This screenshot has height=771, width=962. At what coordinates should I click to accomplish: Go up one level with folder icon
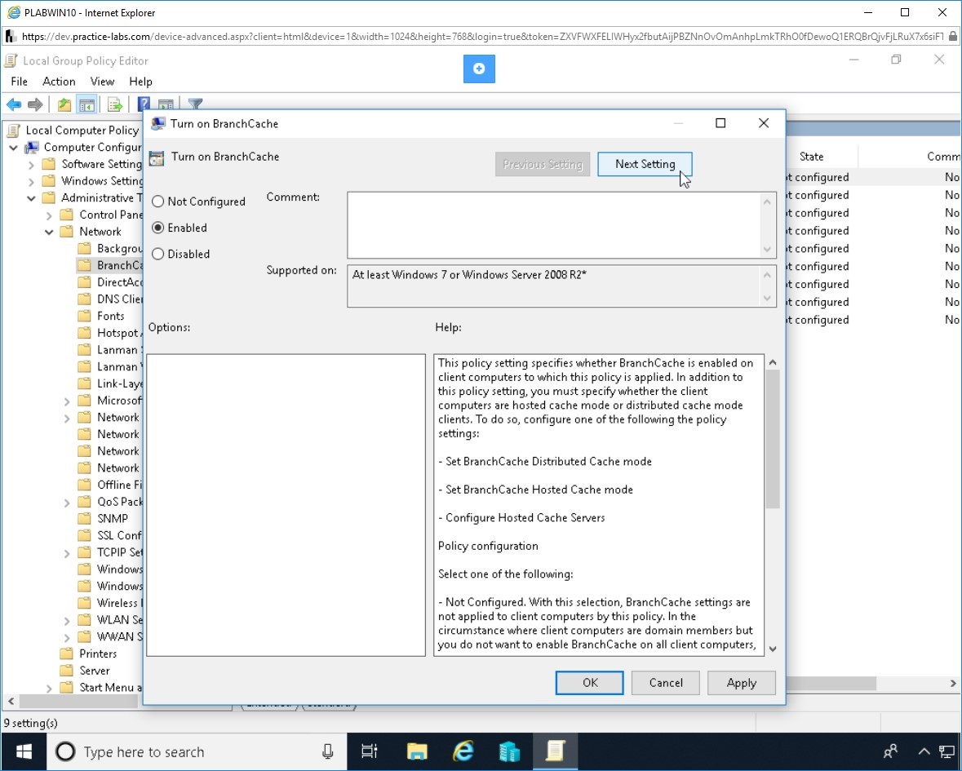tap(64, 105)
